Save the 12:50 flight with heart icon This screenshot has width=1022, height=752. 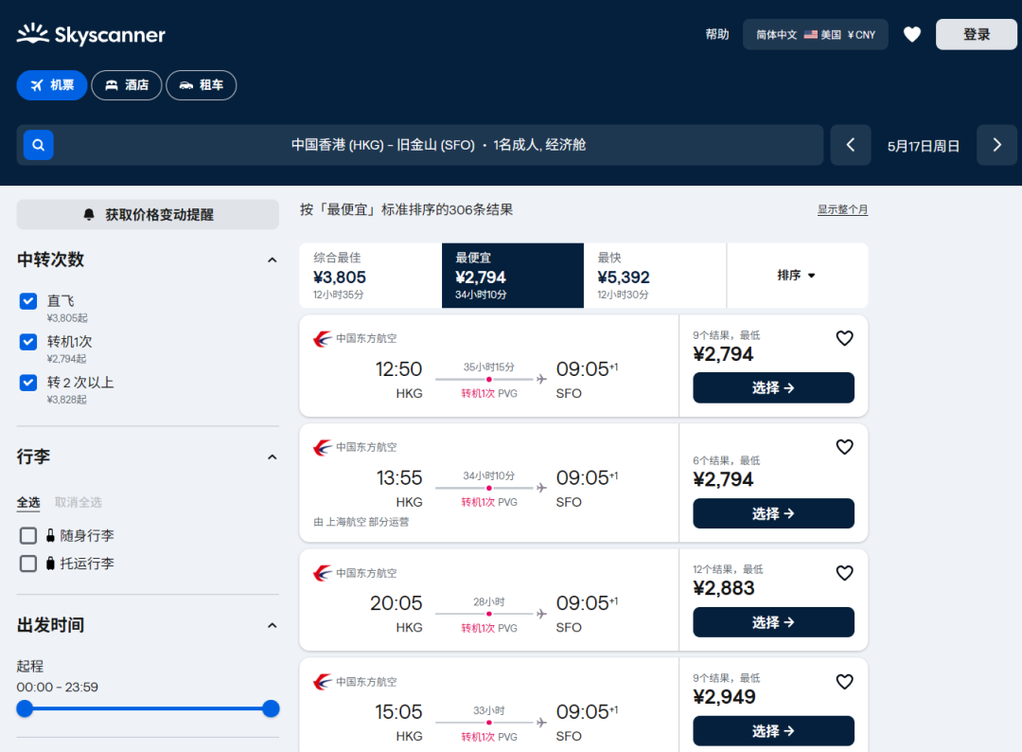(844, 338)
